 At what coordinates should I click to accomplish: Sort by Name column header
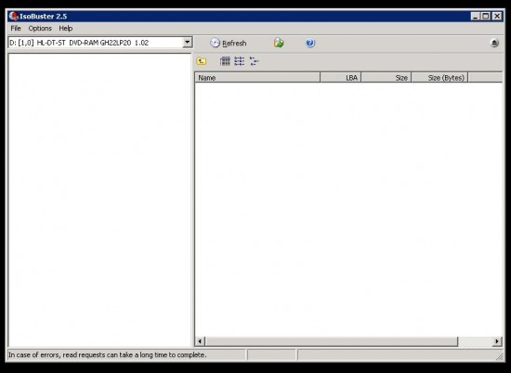click(x=257, y=77)
